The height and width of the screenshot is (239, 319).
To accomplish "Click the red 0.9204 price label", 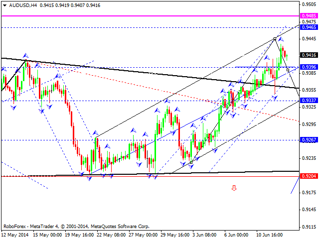I will point(309,176).
